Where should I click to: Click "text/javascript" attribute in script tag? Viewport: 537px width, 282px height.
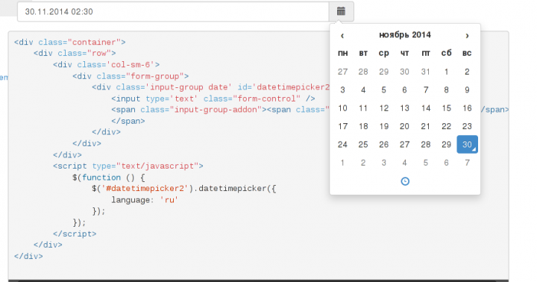click(157, 166)
